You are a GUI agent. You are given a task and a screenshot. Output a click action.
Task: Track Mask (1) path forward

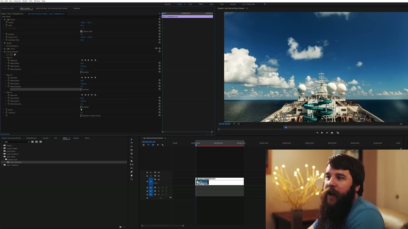[x=88, y=60]
